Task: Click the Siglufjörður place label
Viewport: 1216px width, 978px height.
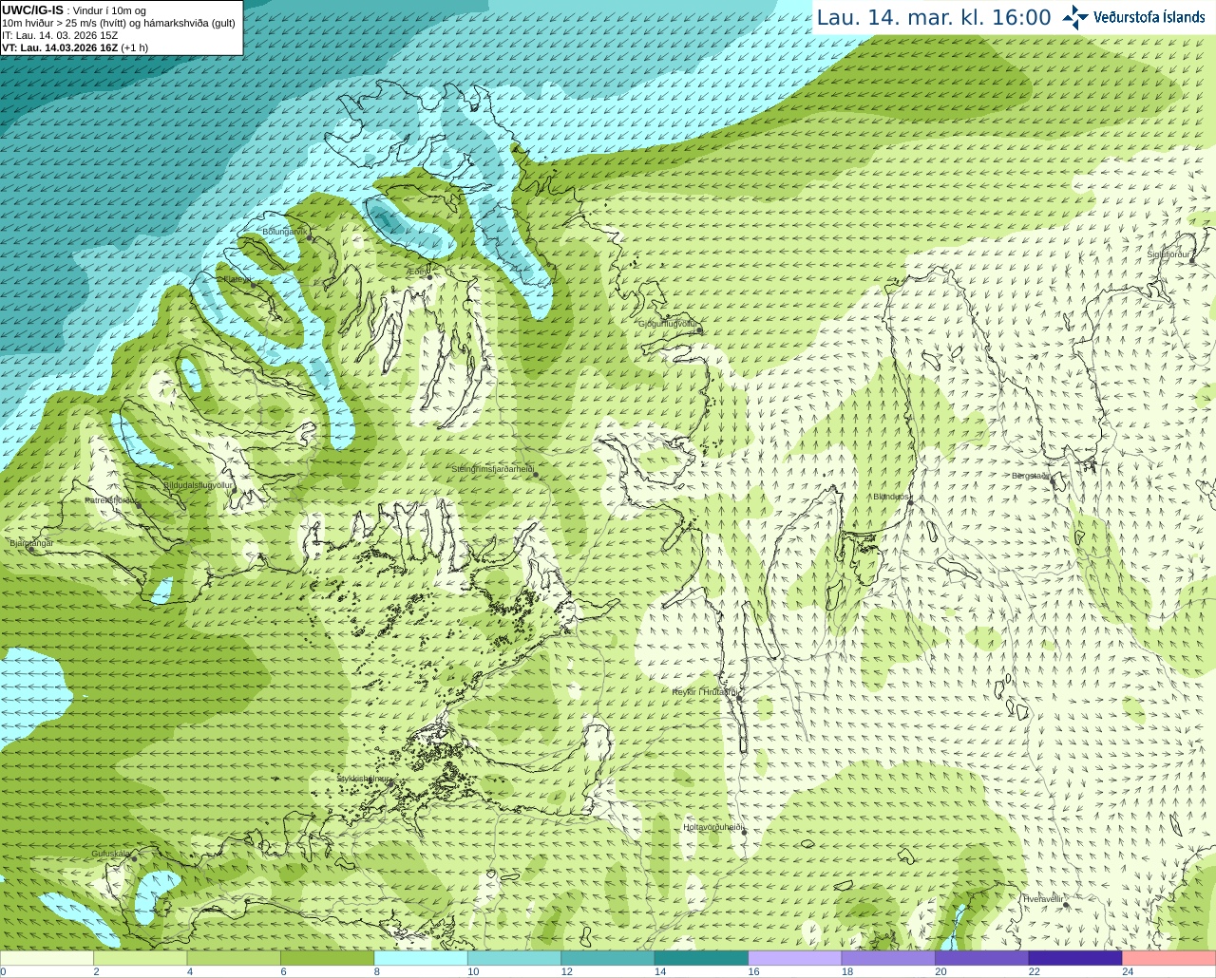Action: point(1168,254)
